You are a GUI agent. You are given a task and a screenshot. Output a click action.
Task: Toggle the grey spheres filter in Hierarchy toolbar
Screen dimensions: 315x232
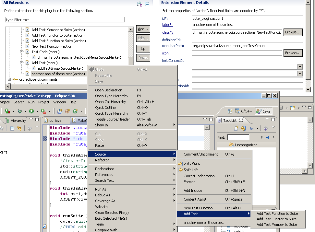click(30, 128)
